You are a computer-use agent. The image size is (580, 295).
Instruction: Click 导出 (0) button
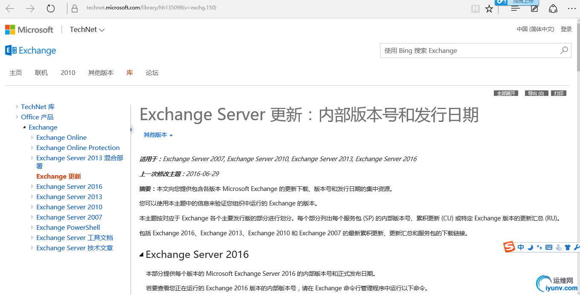click(536, 93)
